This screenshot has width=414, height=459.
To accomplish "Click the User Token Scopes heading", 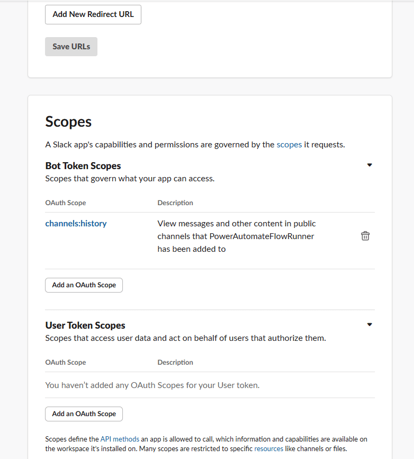I will click(x=85, y=325).
